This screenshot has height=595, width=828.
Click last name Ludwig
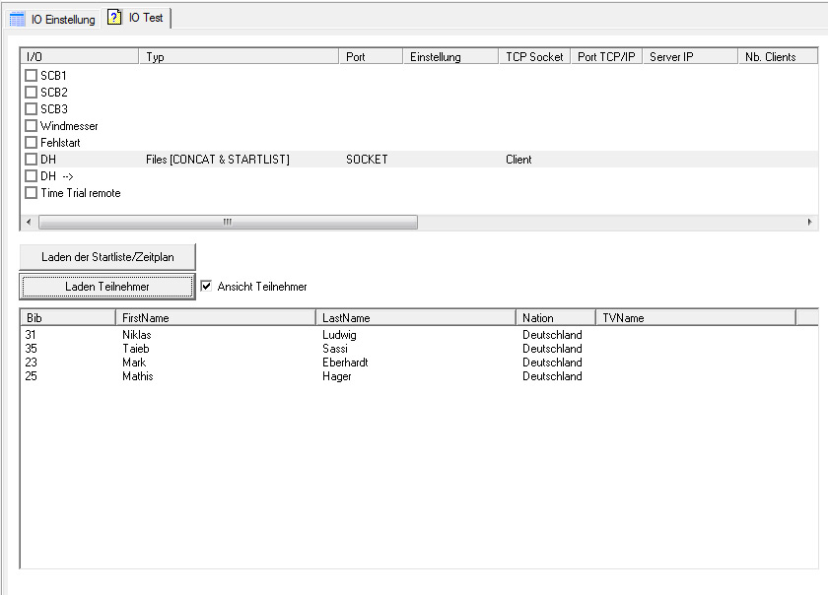(x=339, y=335)
